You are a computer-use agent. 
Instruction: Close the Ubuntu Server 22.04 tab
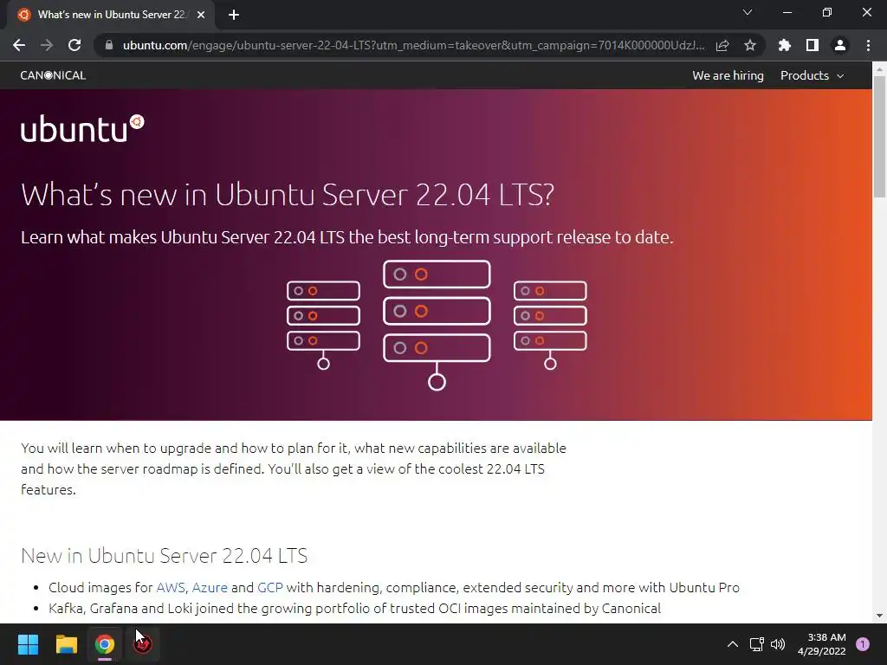(x=201, y=16)
